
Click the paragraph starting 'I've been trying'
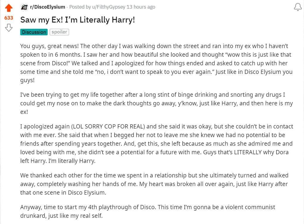tap(156, 103)
